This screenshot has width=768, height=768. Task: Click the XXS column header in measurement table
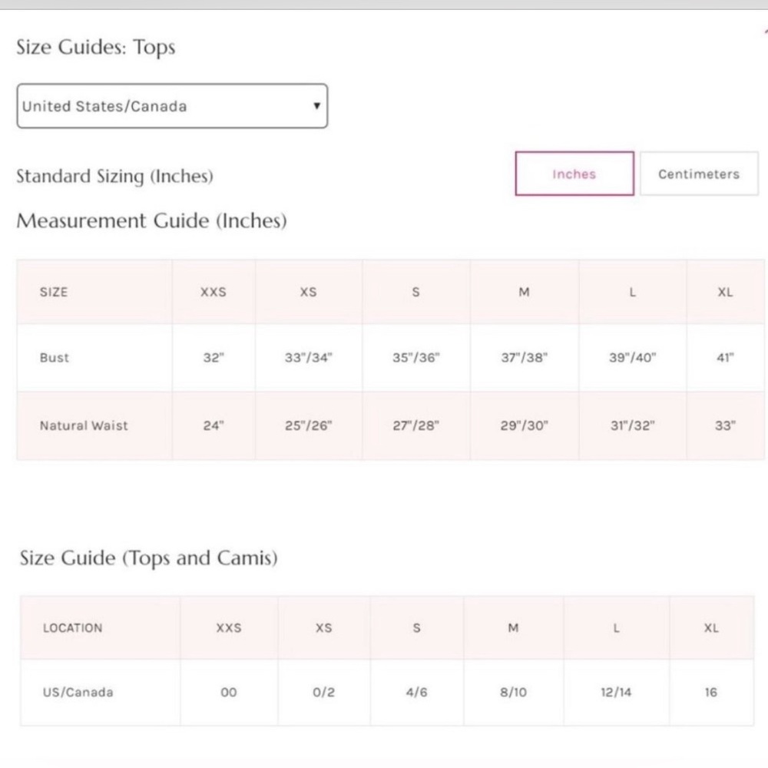[214, 292]
